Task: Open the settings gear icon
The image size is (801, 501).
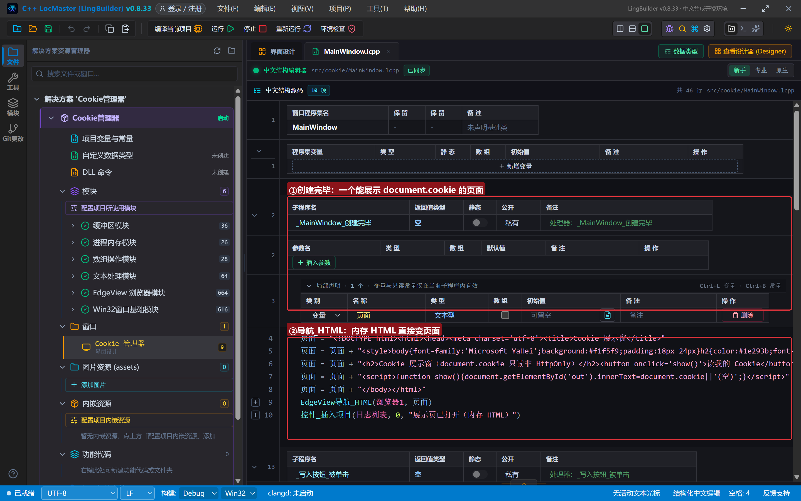Action: [x=707, y=29]
